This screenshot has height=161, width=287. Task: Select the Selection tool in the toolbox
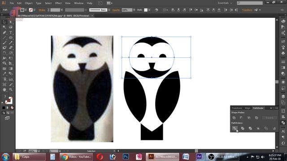[x=4, y=22]
